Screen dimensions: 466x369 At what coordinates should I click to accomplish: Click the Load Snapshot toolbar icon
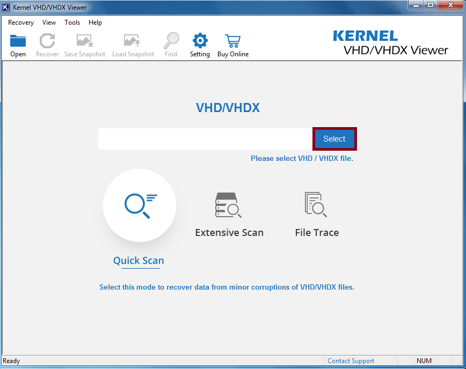click(132, 41)
